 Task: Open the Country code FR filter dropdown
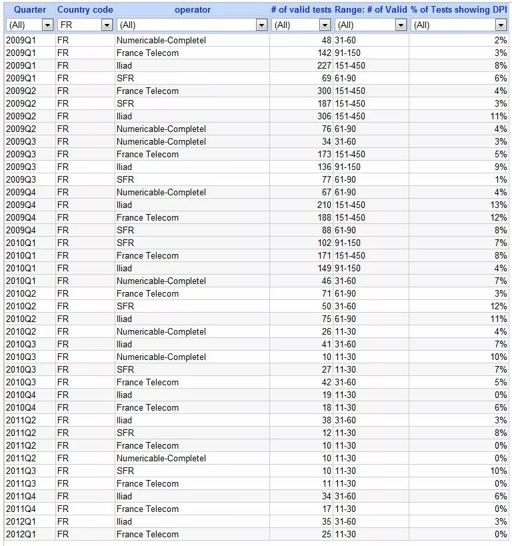click(x=107, y=25)
